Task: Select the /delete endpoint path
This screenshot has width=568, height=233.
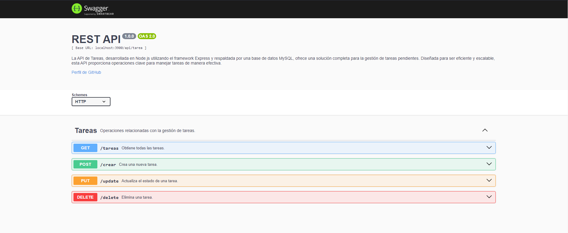Action: [x=109, y=197]
